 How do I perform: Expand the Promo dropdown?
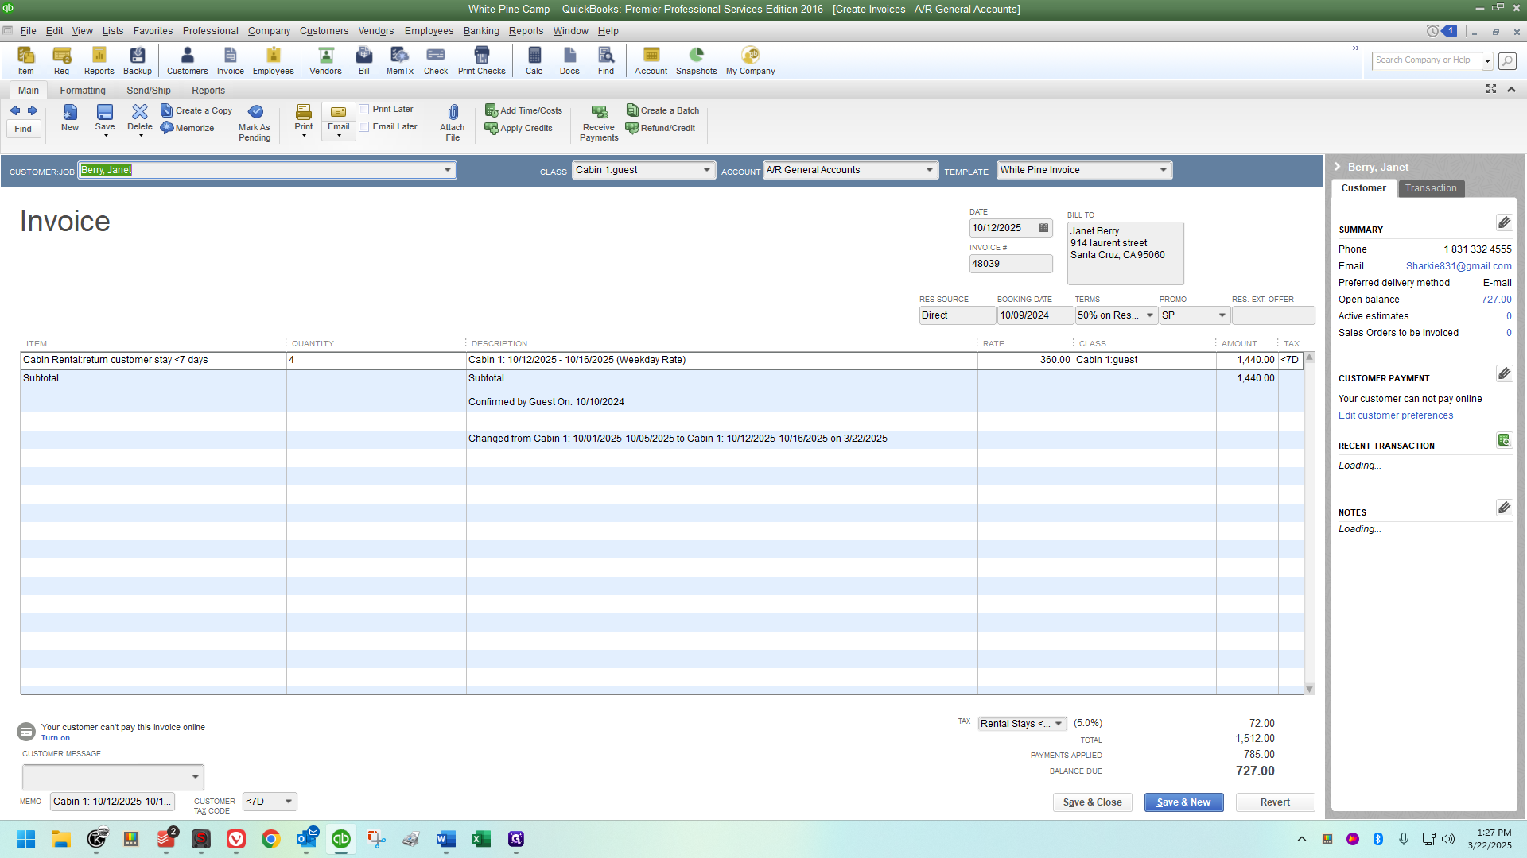(1222, 315)
